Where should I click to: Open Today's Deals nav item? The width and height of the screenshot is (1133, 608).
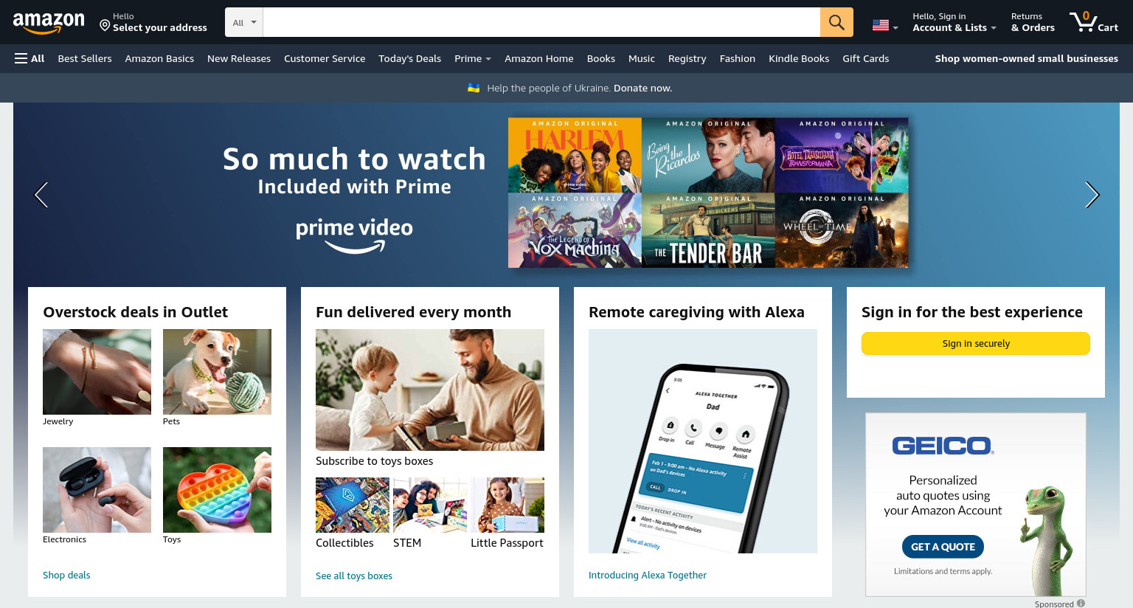pos(409,58)
